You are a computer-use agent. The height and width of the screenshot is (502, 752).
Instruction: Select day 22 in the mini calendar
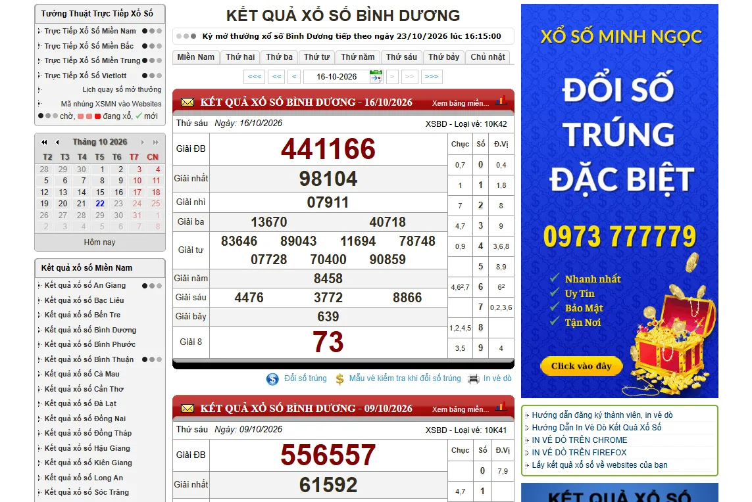point(100,204)
